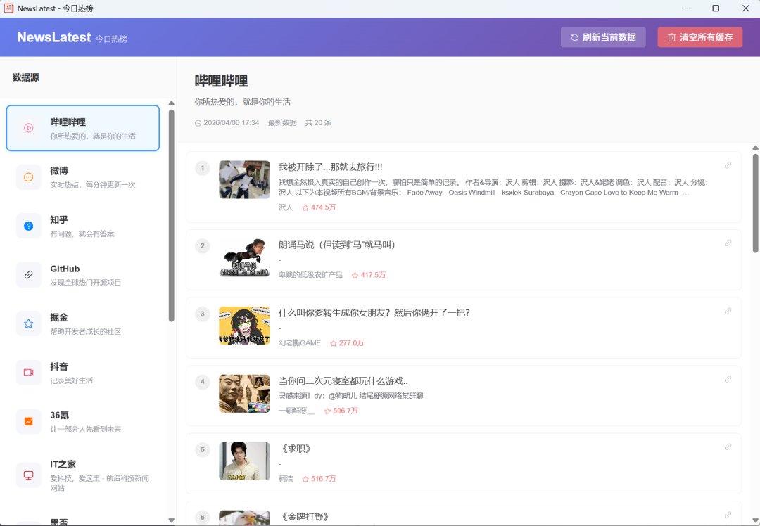The width and height of the screenshot is (760, 526).
Task: Click the IT之家 monitor icon
Action: tap(28, 475)
